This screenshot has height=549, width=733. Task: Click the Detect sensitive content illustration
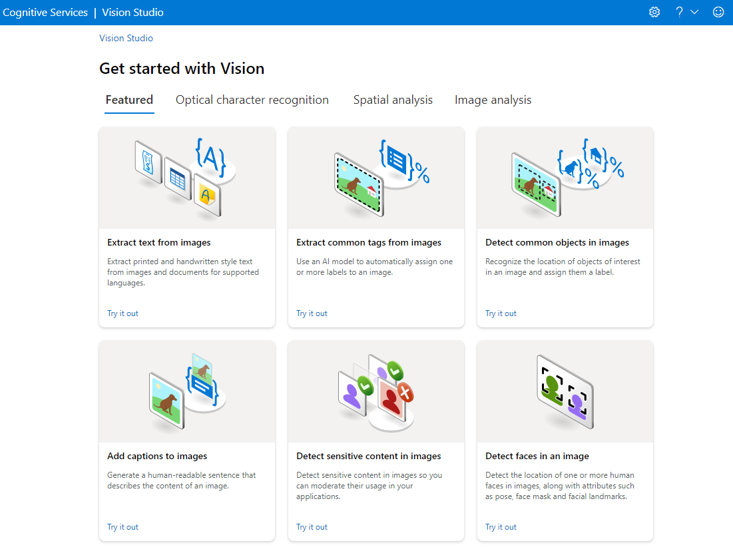point(376,391)
